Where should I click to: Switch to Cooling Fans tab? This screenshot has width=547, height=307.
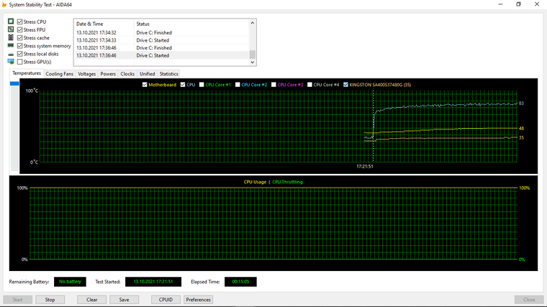60,74
